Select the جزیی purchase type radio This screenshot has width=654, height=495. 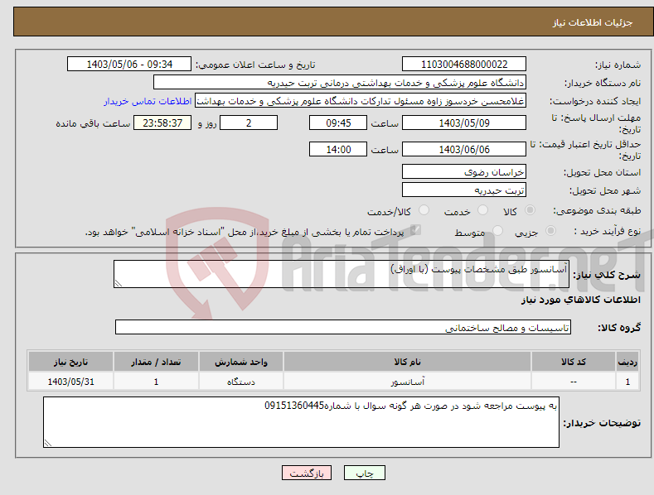point(550,230)
